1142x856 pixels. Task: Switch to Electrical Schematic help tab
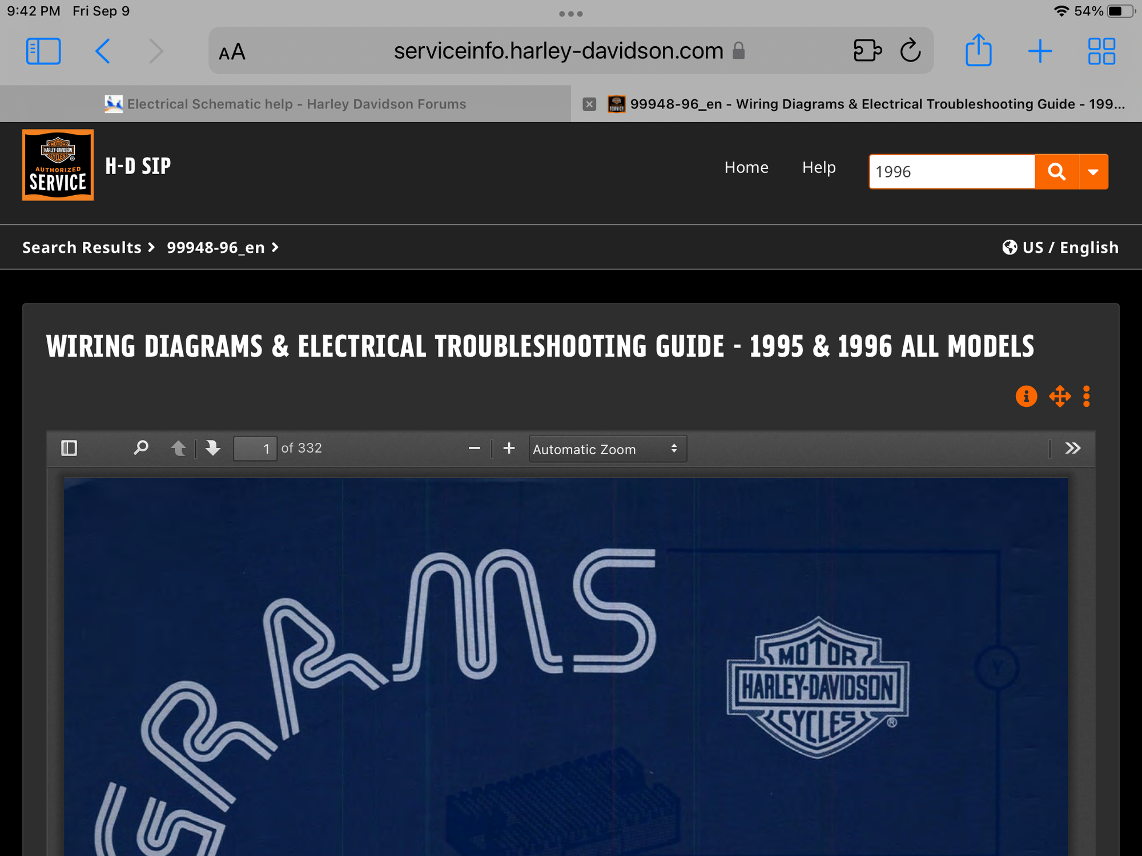285,104
